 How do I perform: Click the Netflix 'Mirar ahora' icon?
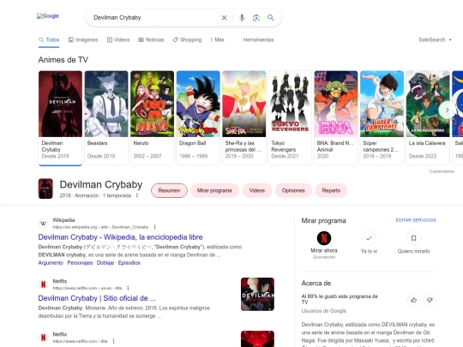click(x=324, y=238)
